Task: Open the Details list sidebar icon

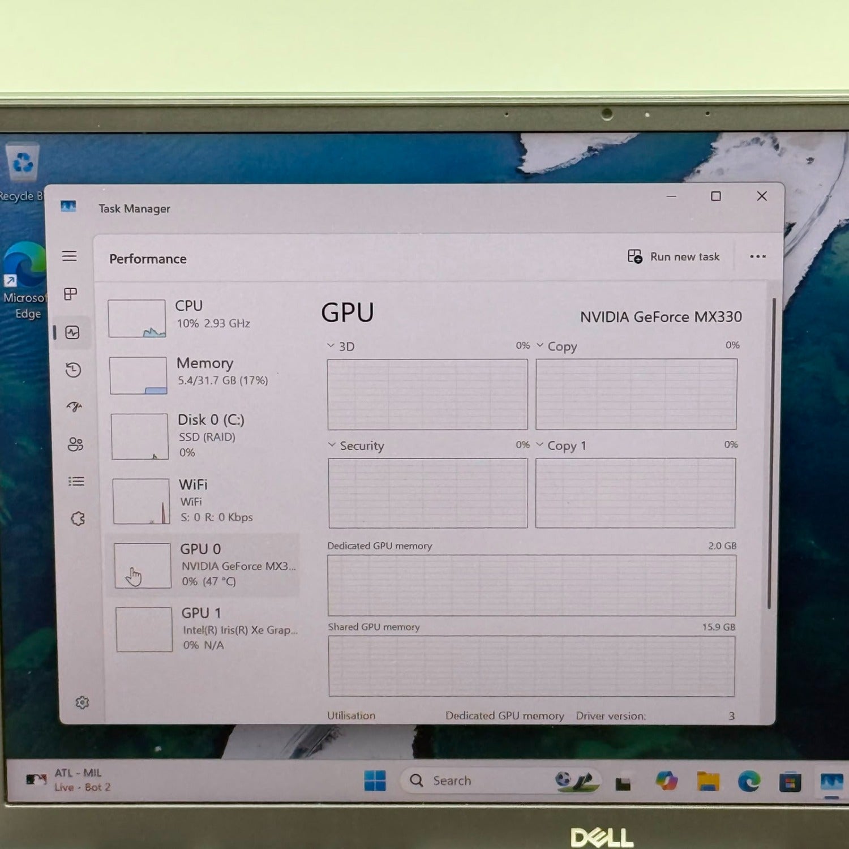Action: (76, 481)
